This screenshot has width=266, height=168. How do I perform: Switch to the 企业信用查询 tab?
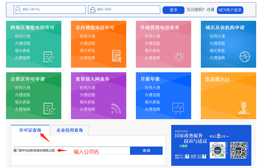coord(69,130)
